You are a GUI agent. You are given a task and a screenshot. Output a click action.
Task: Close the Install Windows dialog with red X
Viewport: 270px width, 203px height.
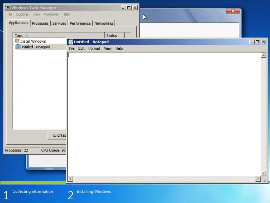coord(233,11)
